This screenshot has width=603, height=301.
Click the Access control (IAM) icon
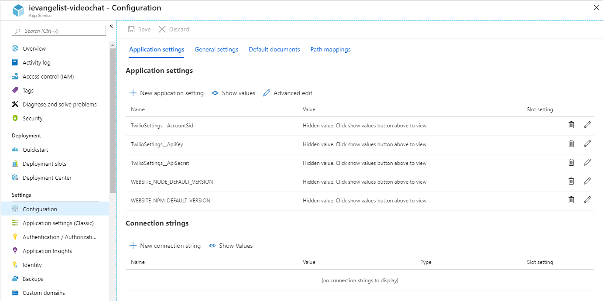click(x=15, y=76)
